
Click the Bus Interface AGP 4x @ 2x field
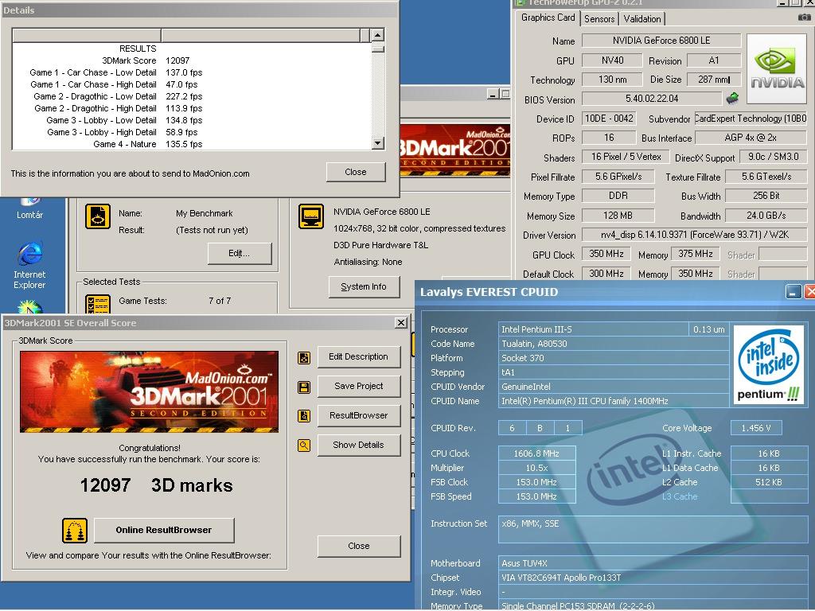751,138
